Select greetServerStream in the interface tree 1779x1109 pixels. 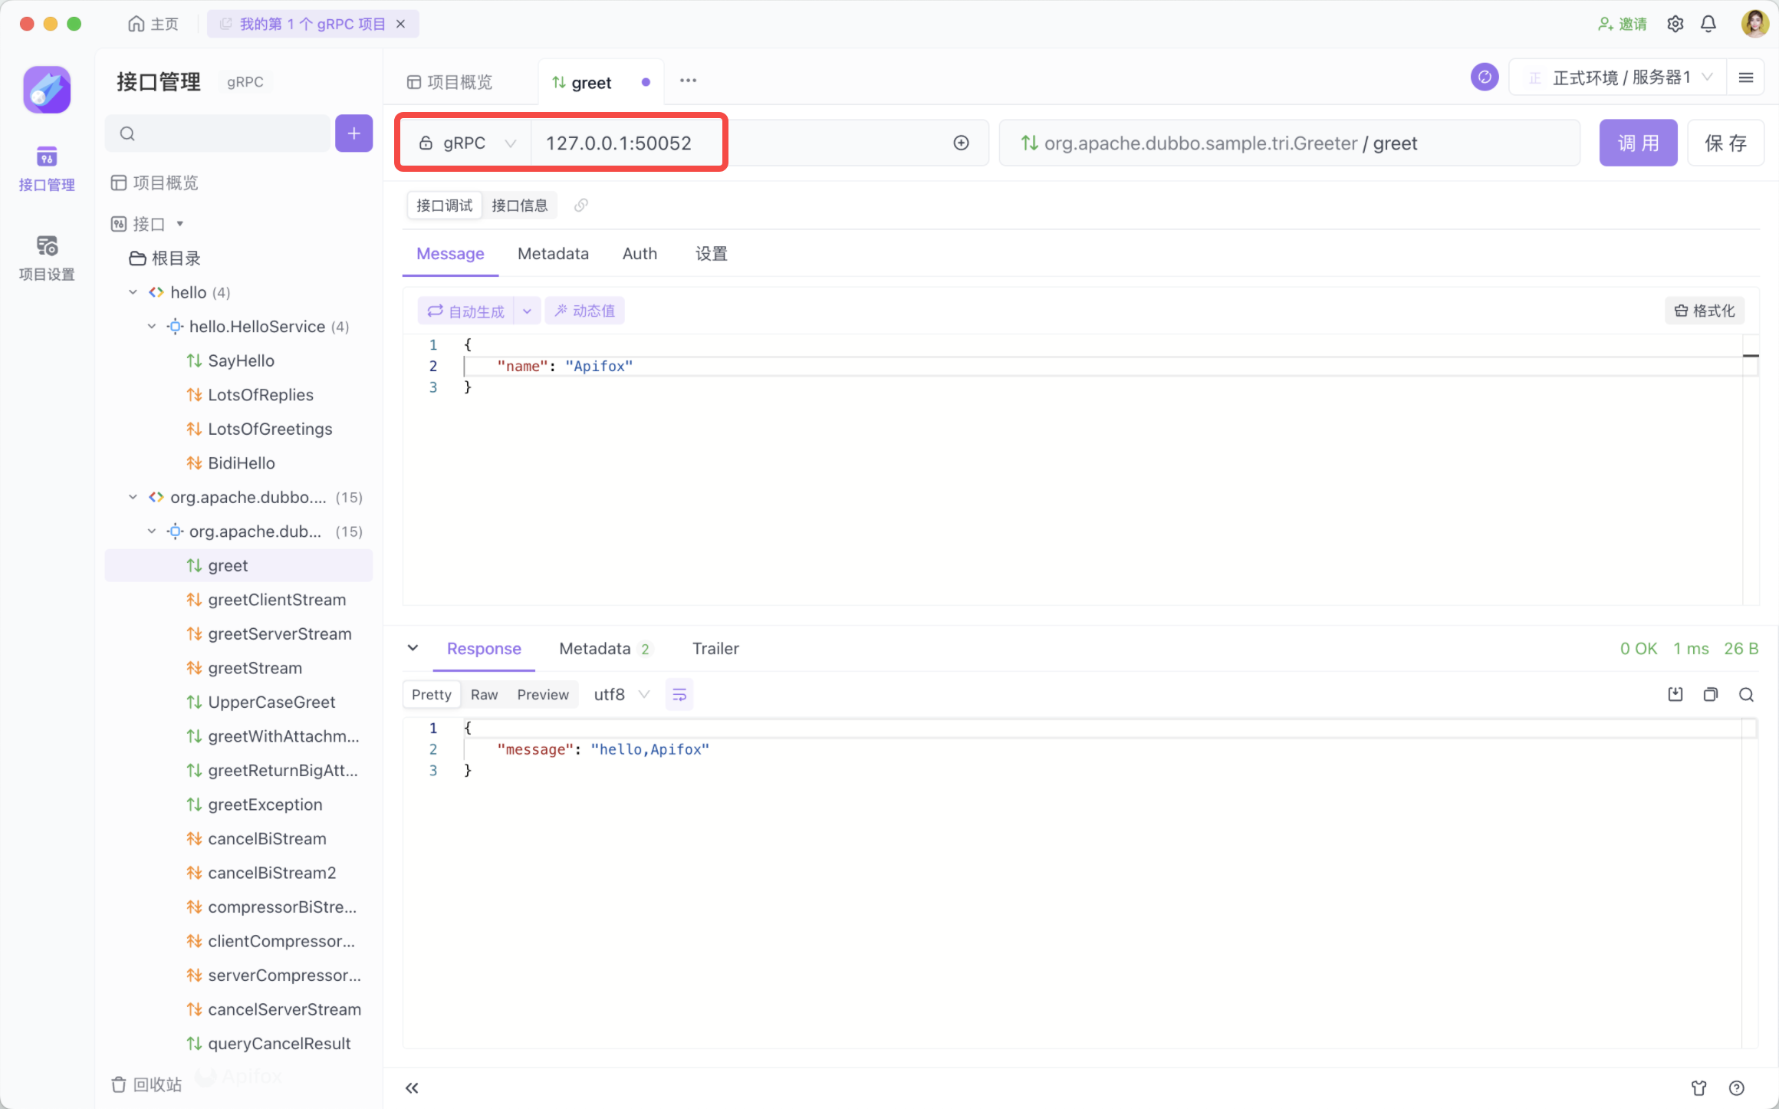279,634
